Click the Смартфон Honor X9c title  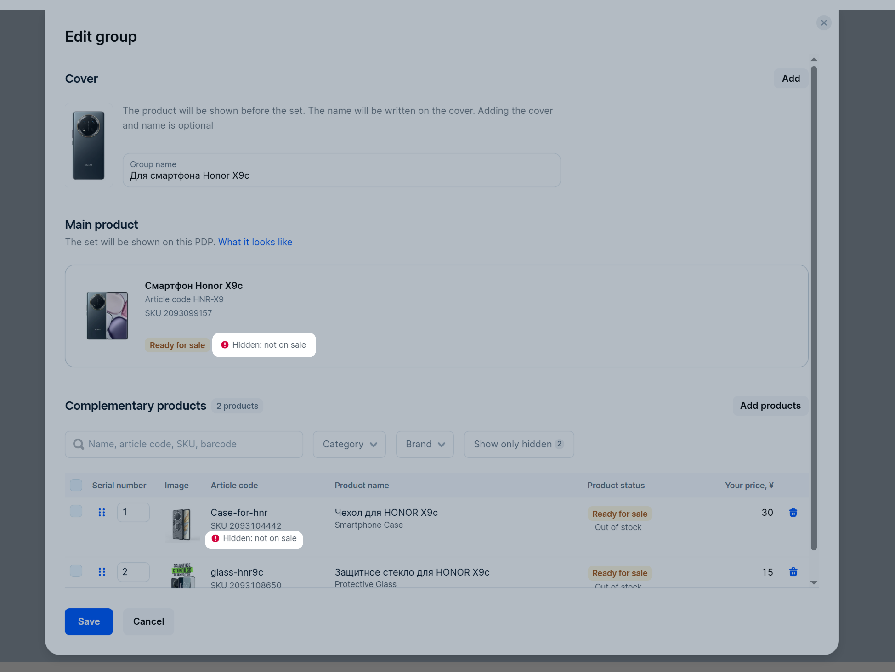pos(194,286)
